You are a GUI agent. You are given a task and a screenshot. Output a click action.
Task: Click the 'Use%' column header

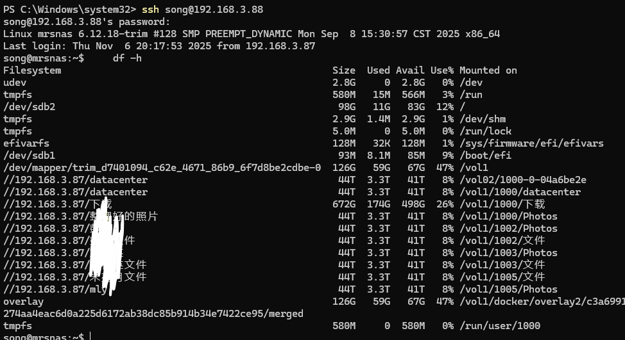pos(441,70)
